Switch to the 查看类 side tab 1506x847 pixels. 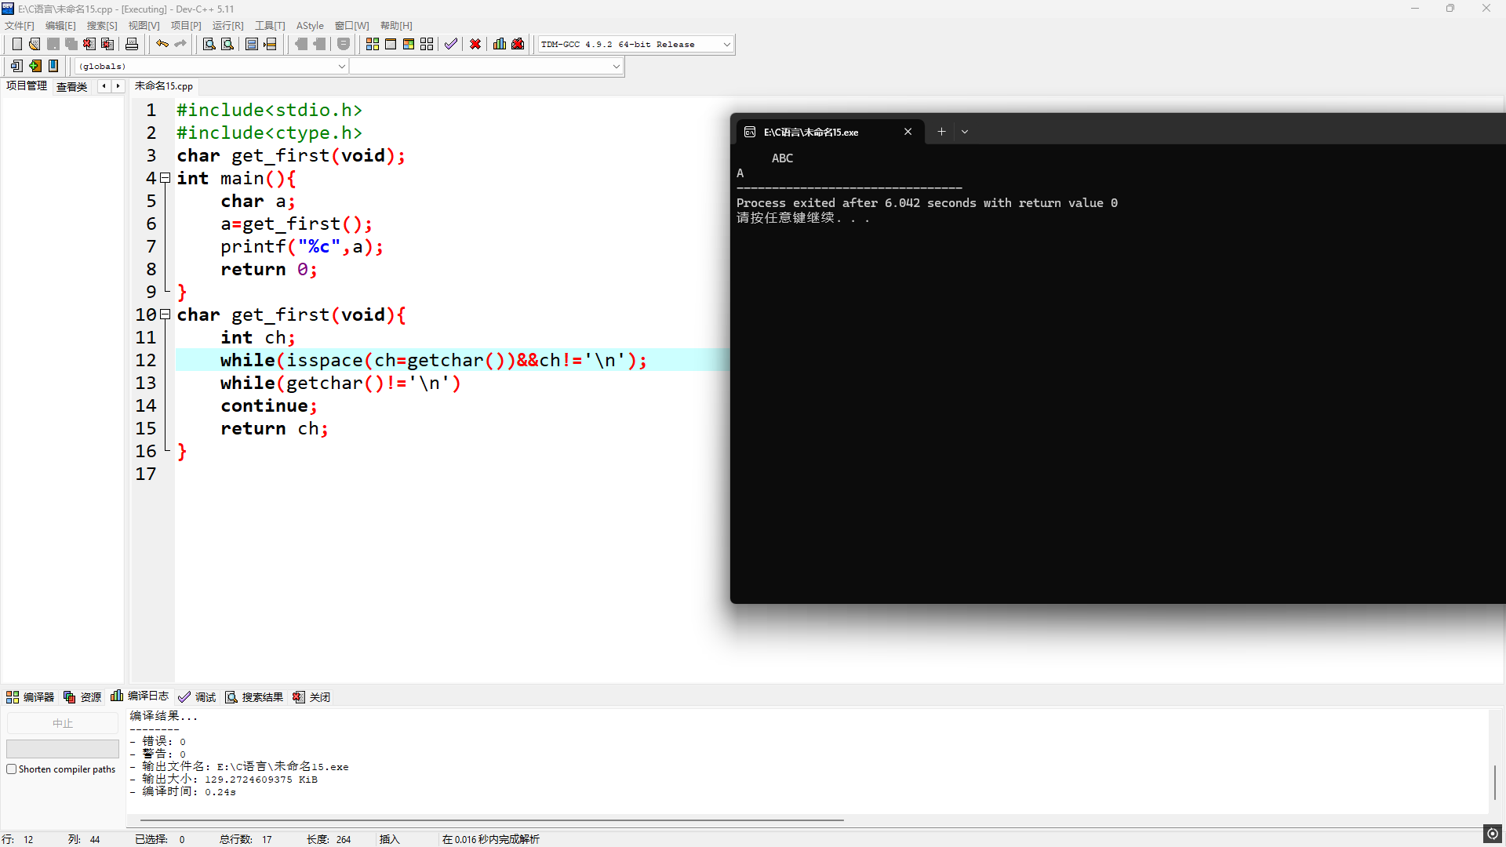tap(71, 86)
